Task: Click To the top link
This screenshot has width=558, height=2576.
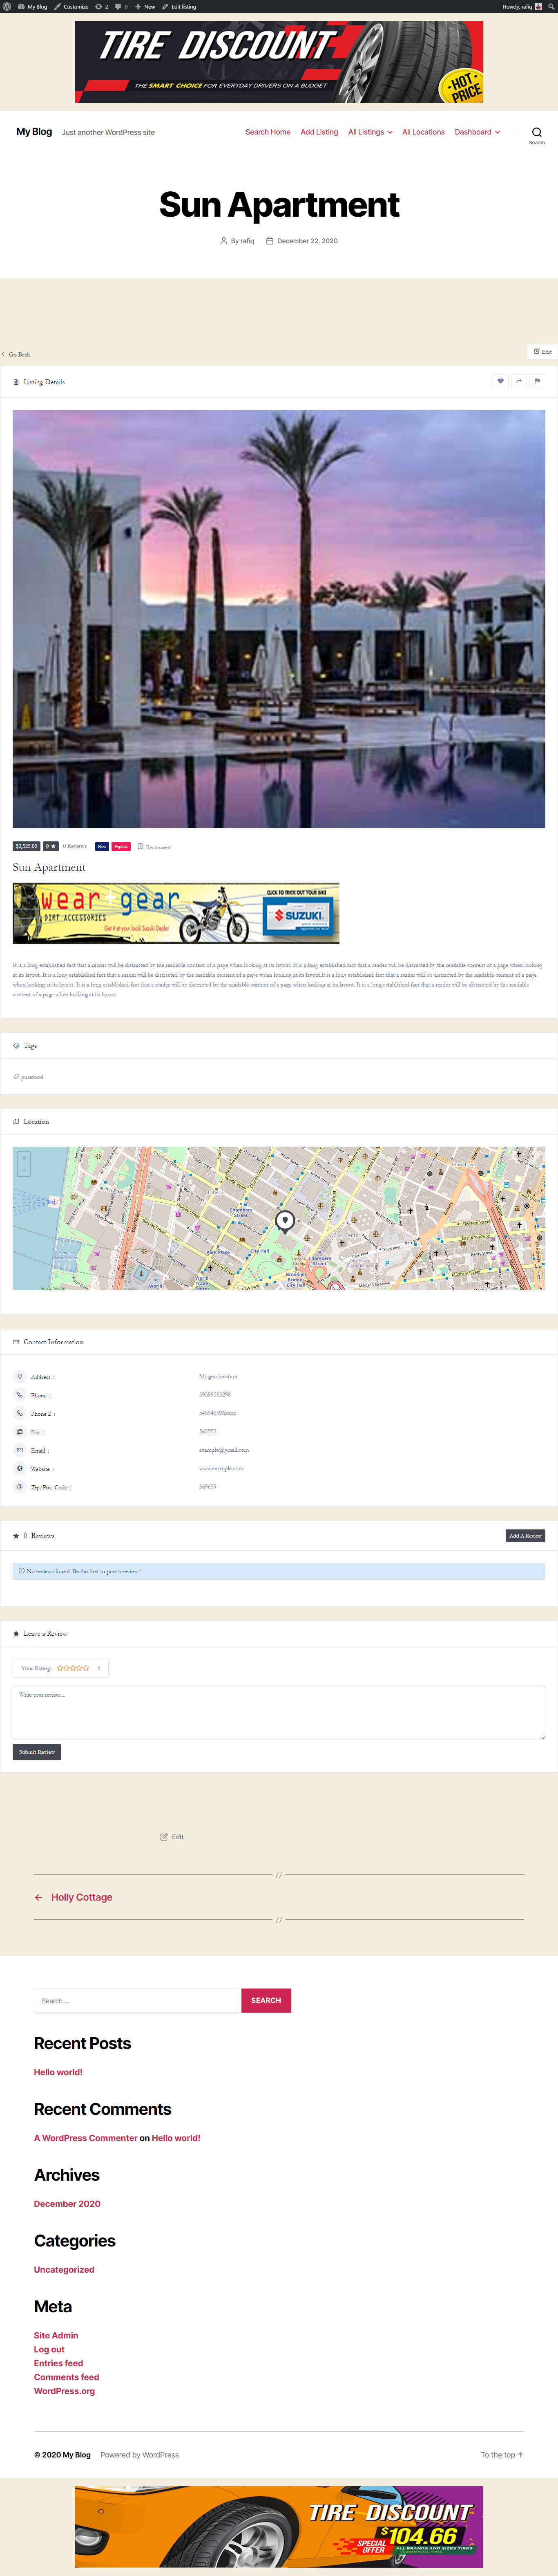Action: pos(502,2455)
